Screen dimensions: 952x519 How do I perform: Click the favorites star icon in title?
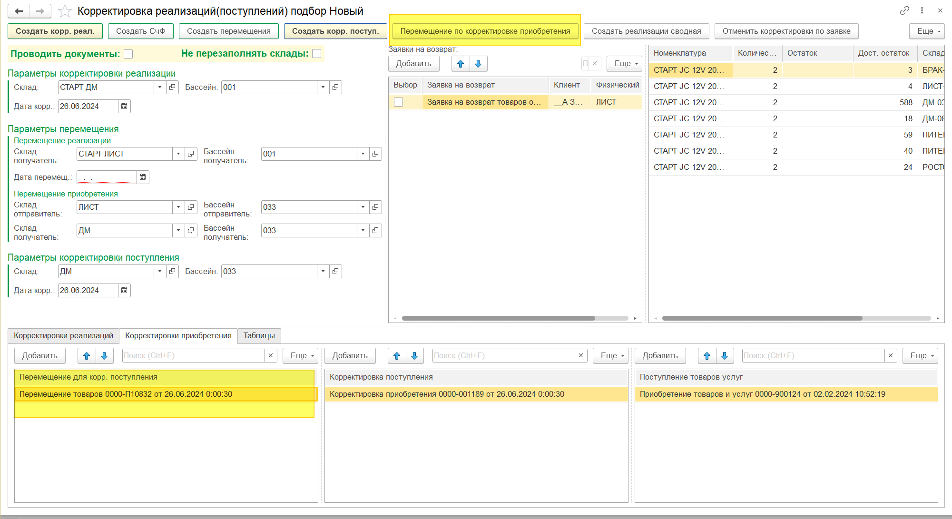[x=65, y=11]
